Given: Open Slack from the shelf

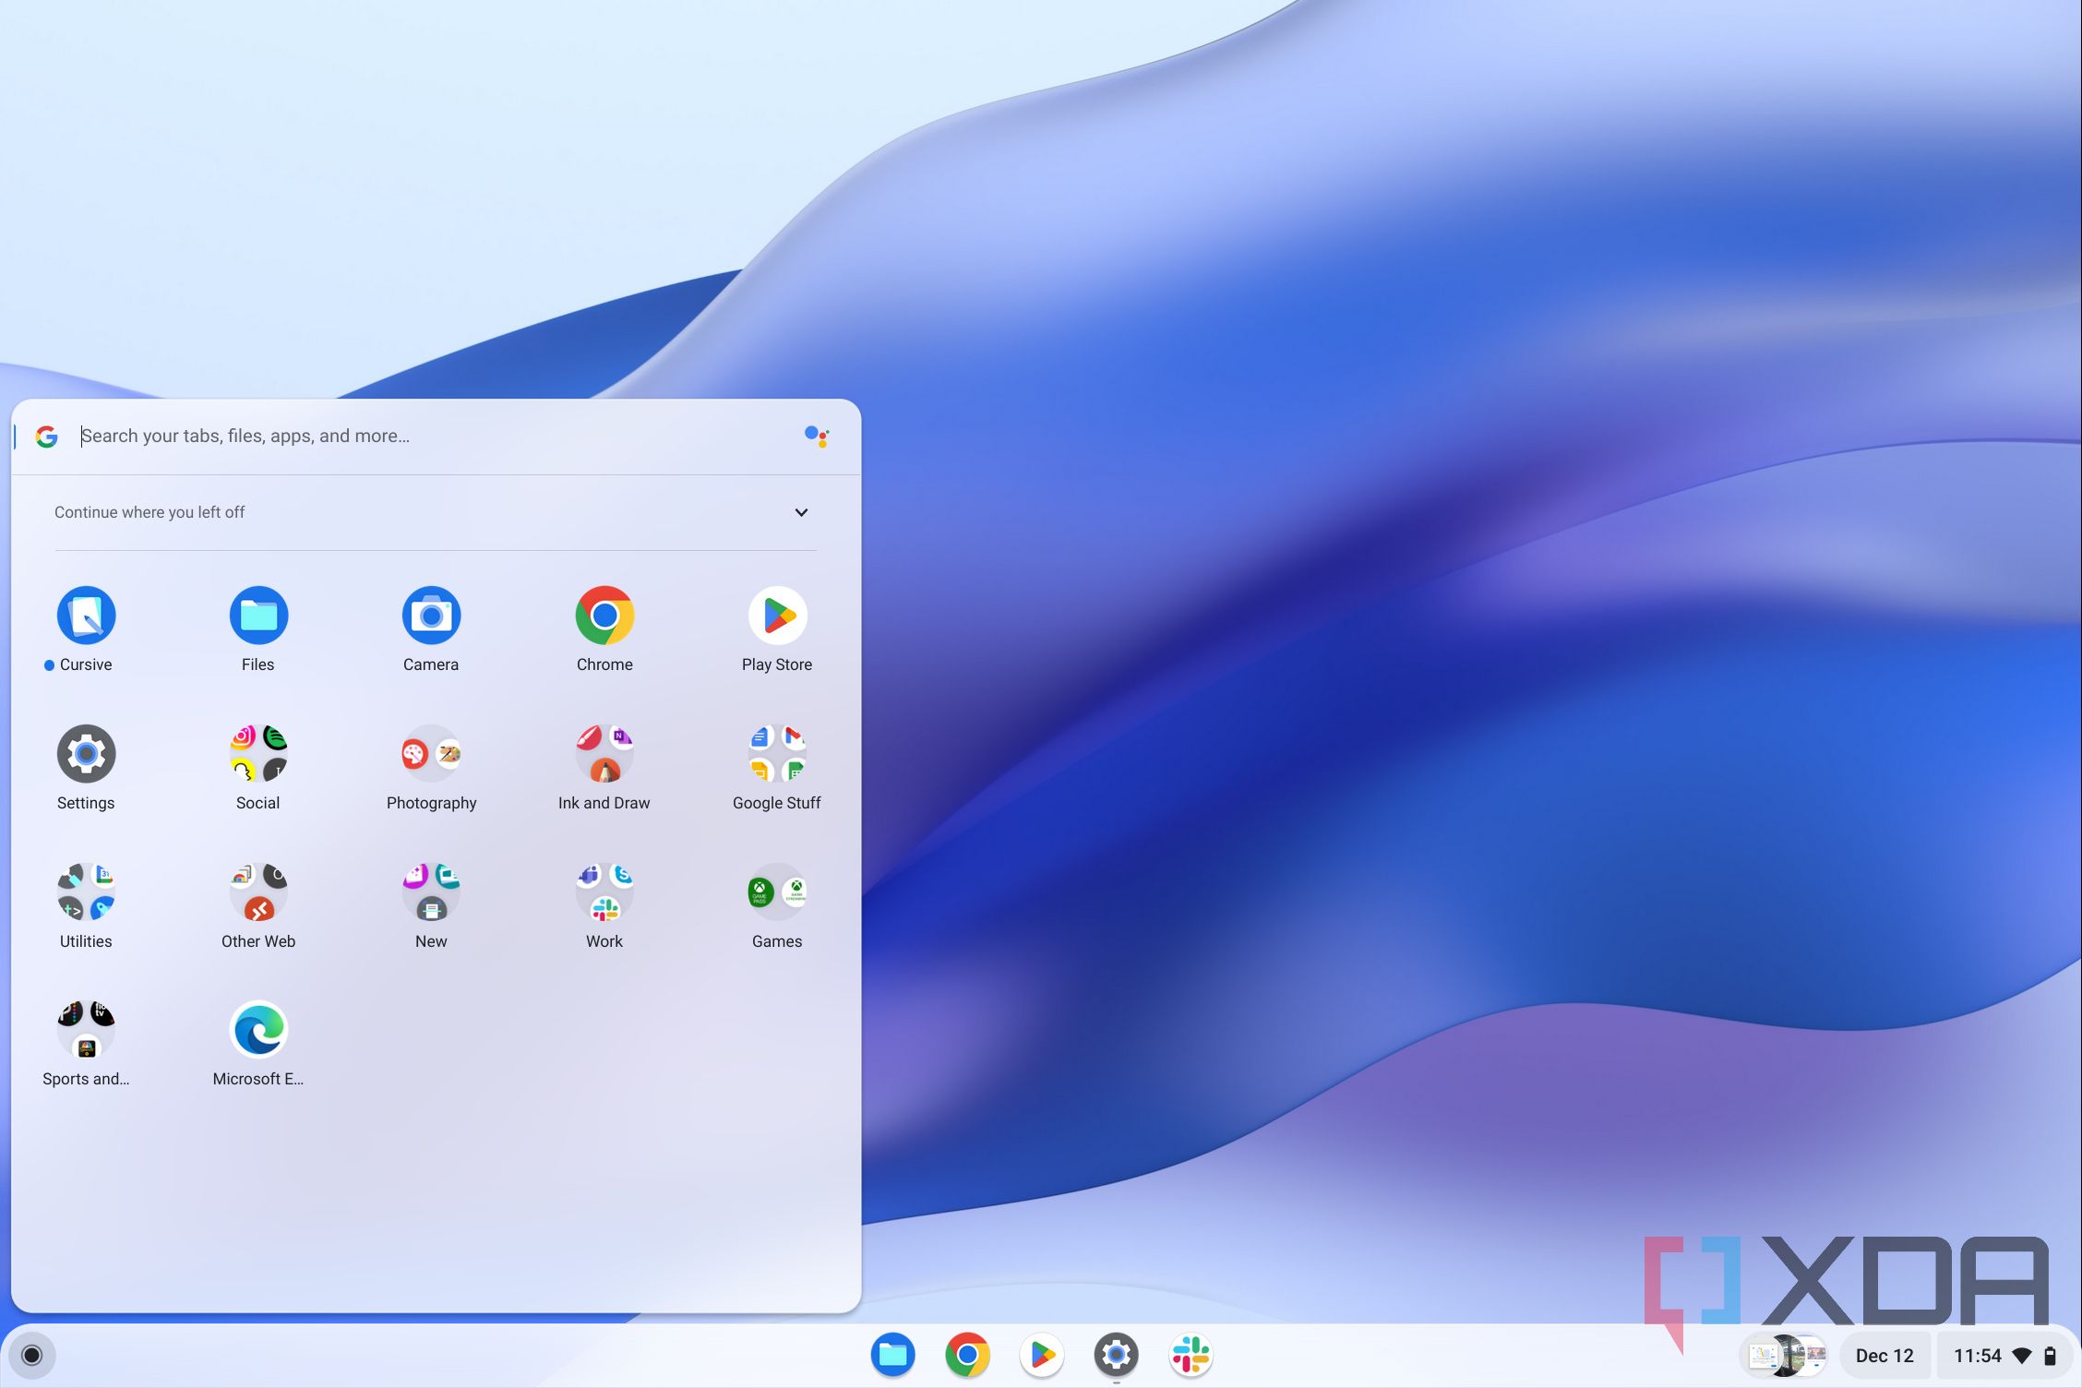Looking at the screenshot, I should [x=1191, y=1355].
